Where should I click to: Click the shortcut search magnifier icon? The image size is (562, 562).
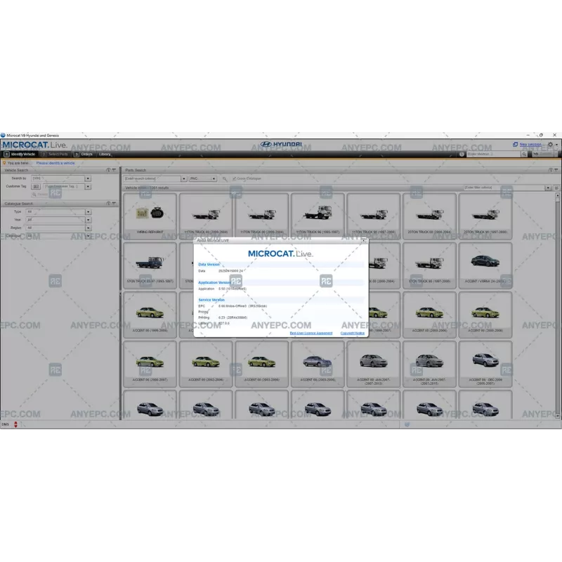point(525,154)
